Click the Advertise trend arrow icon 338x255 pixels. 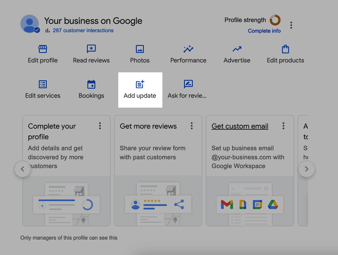tap(237, 49)
